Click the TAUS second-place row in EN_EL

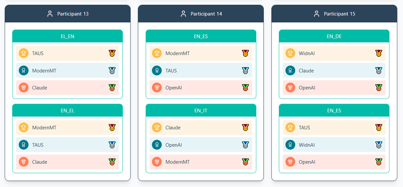tap(67, 145)
